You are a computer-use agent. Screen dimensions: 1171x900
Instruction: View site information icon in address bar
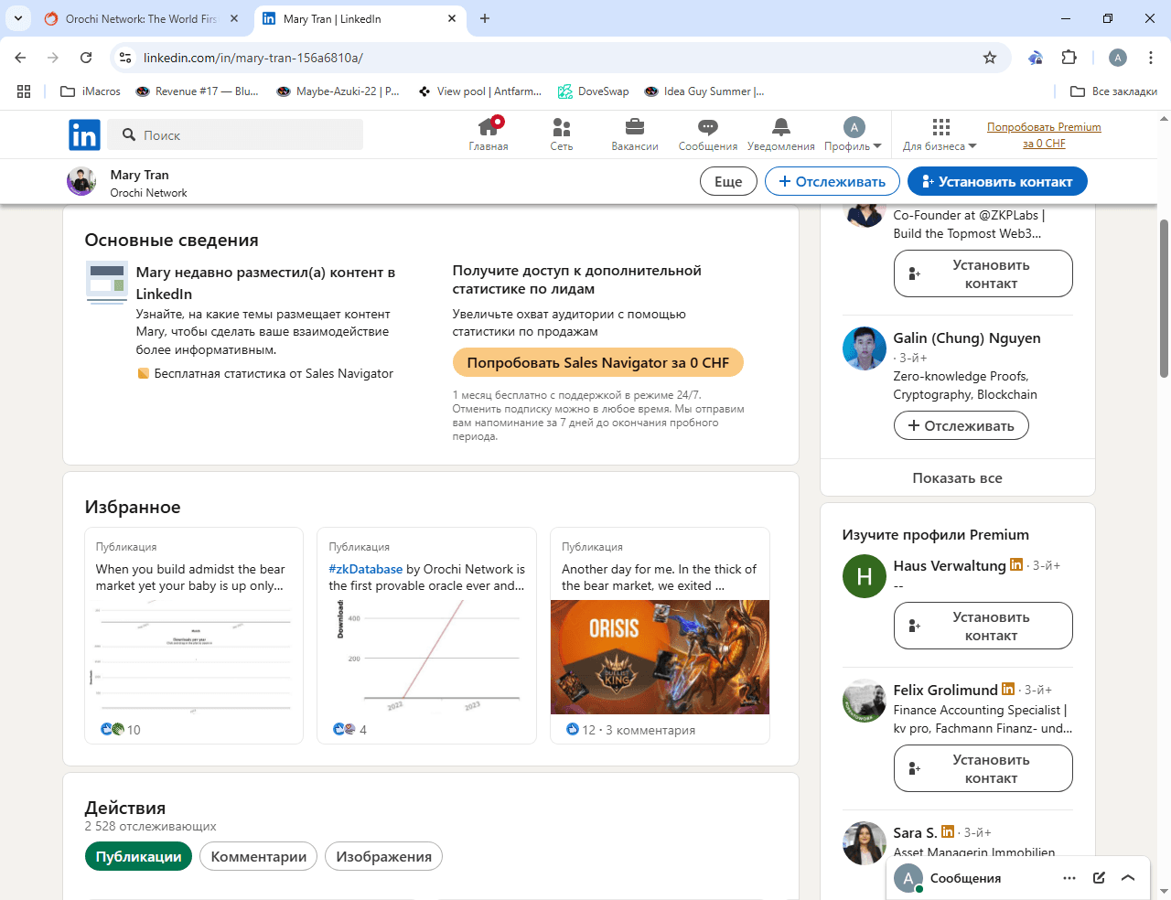click(126, 58)
